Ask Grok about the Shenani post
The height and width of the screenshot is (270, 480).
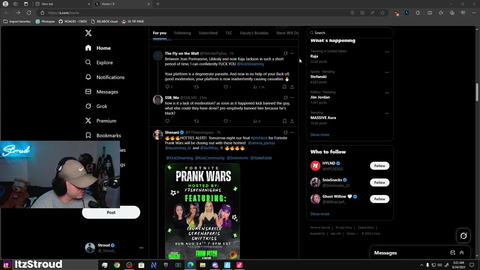(x=285, y=132)
